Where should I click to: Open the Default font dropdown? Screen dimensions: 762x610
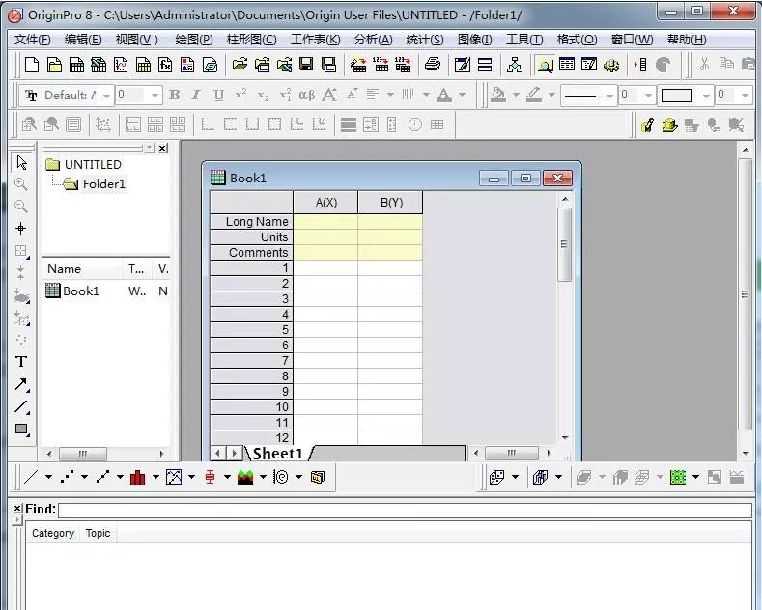pos(106,96)
